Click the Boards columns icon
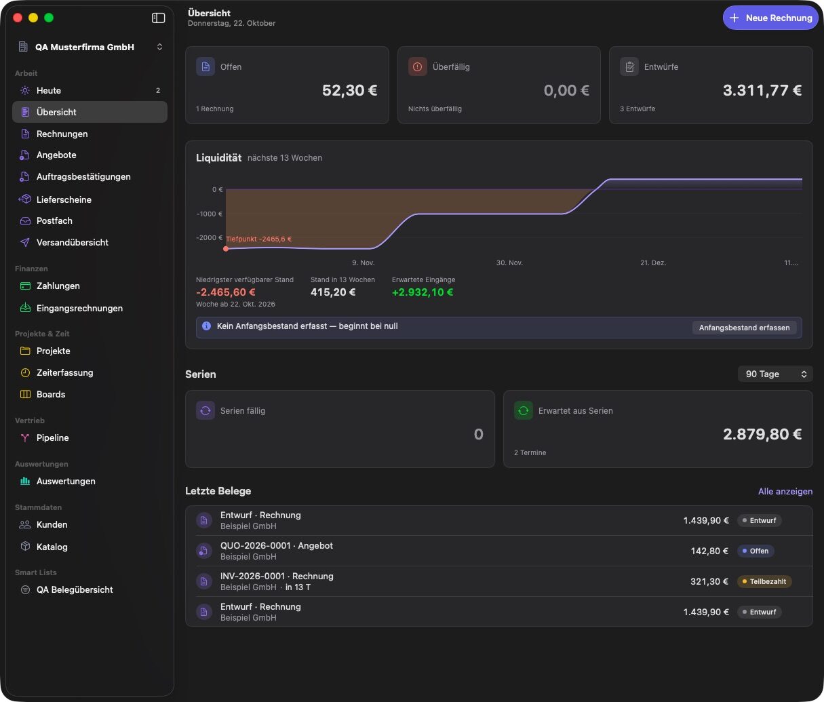 click(x=25, y=394)
